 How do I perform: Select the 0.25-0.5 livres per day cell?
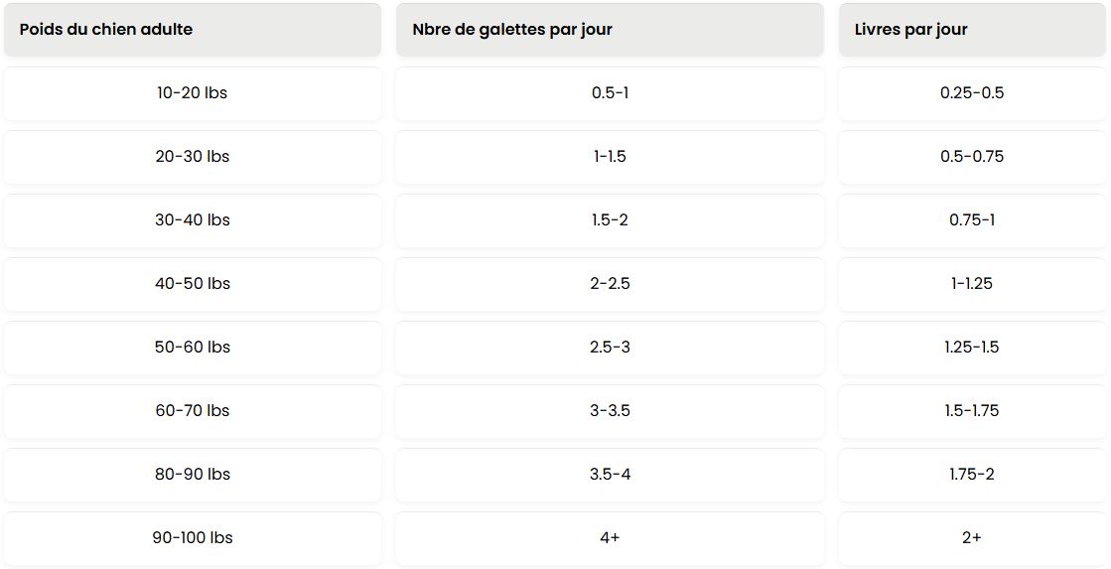click(972, 93)
